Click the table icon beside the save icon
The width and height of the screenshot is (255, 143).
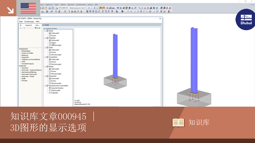point(53,8)
